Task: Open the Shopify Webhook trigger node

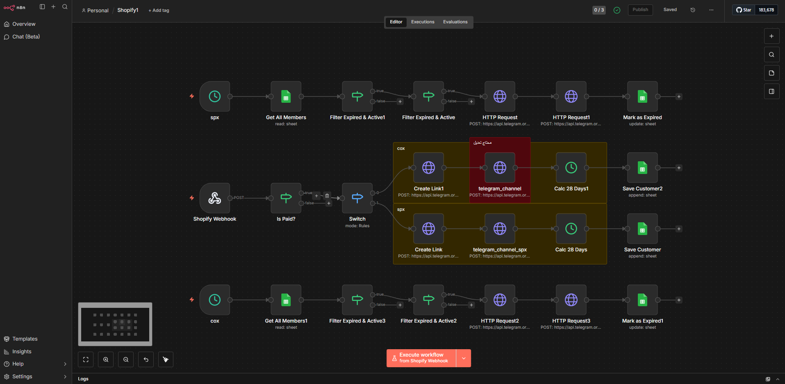Action: coord(214,198)
